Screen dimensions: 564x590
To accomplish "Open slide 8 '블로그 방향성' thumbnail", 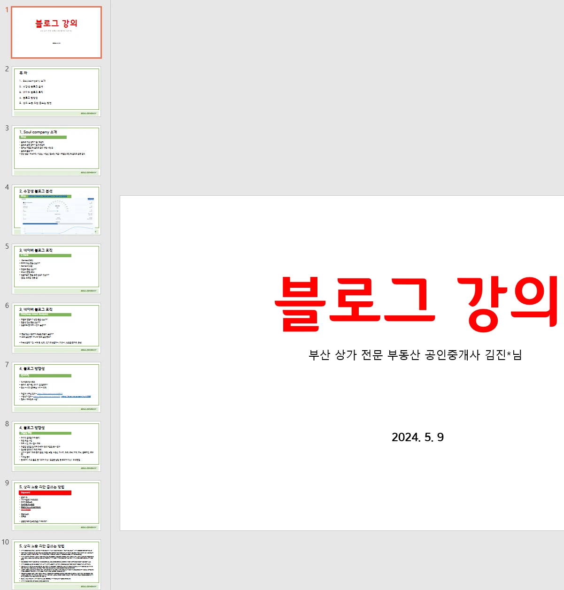I will [x=56, y=445].
